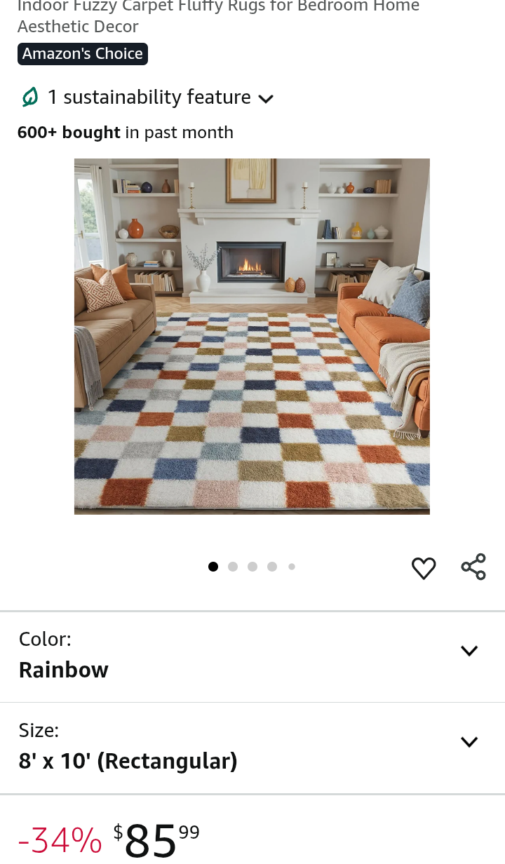Select the second image carousel dot

pyautogui.click(x=233, y=567)
